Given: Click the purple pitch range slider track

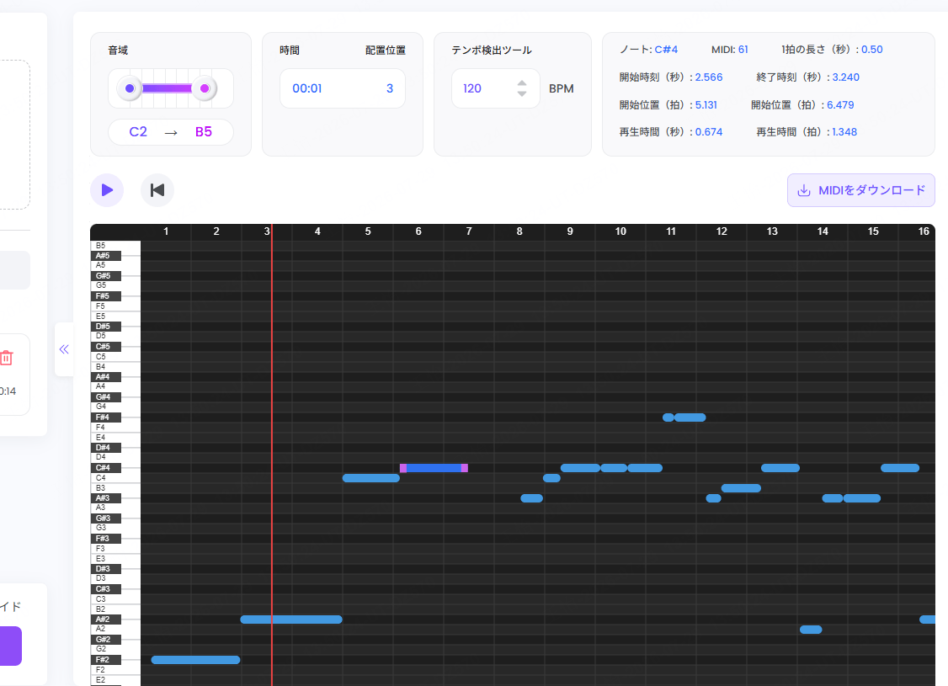Looking at the screenshot, I should pos(167,88).
